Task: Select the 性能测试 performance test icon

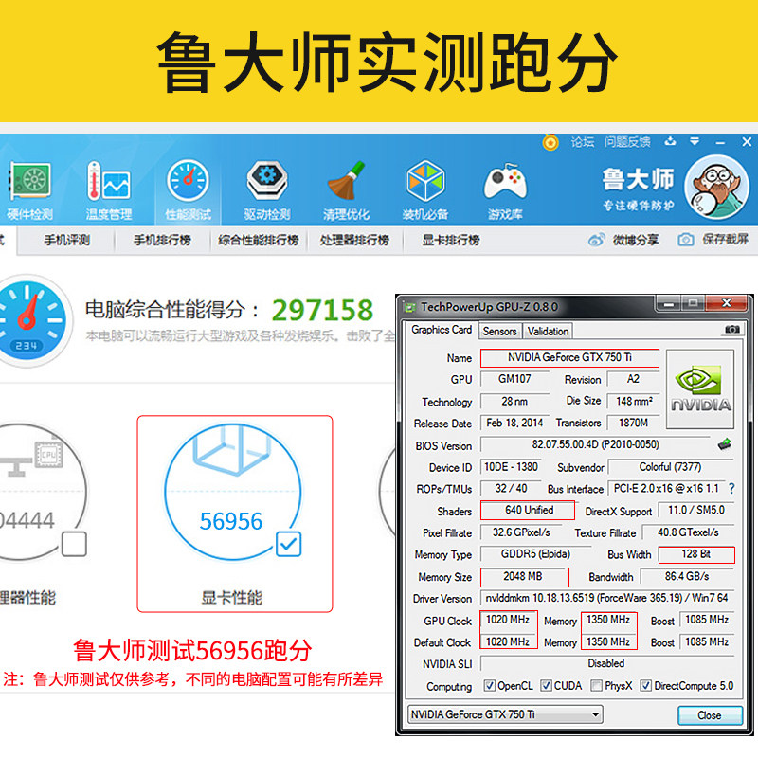Action: point(188,181)
